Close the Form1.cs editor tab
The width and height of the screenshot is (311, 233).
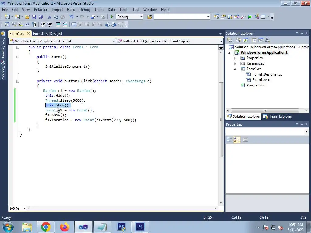28,34
